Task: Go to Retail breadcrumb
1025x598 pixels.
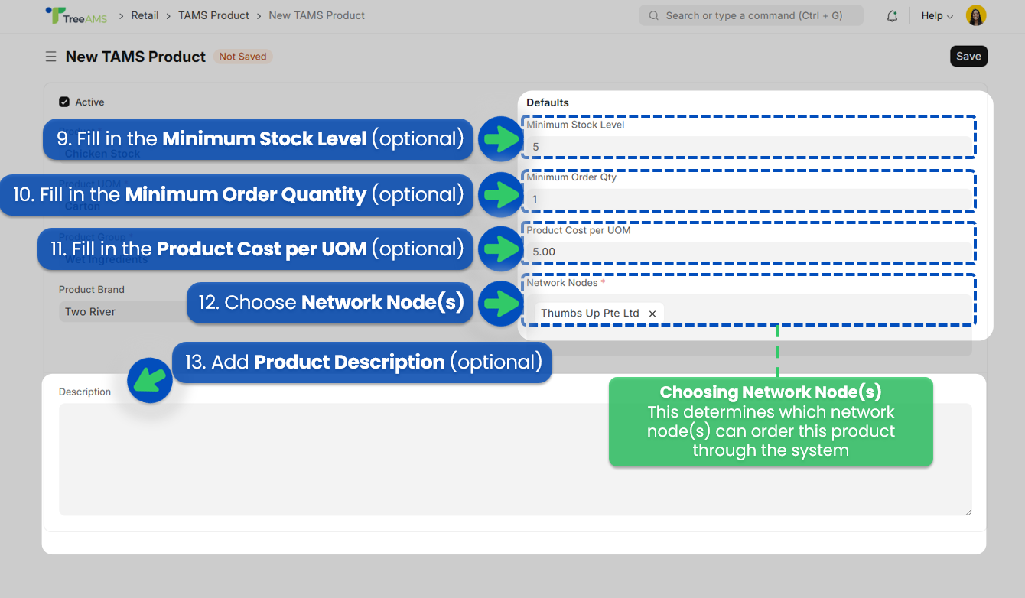Action: click(x=145, y=15)
